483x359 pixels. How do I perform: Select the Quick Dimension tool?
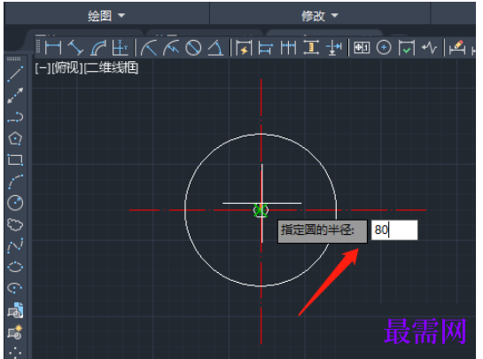[x=244, y=48]
